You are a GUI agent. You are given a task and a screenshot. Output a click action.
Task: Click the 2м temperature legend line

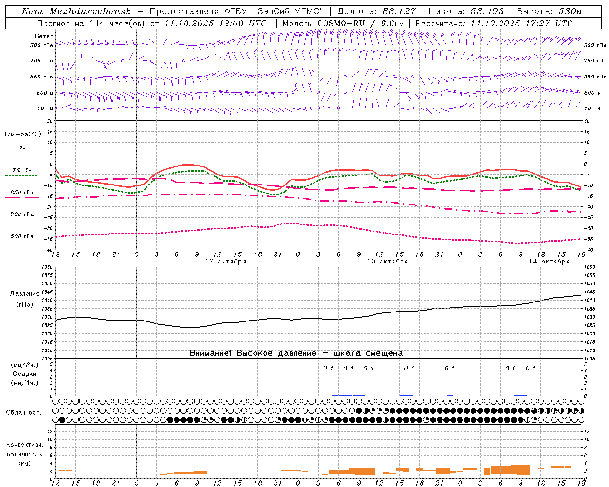coord(22,154)
